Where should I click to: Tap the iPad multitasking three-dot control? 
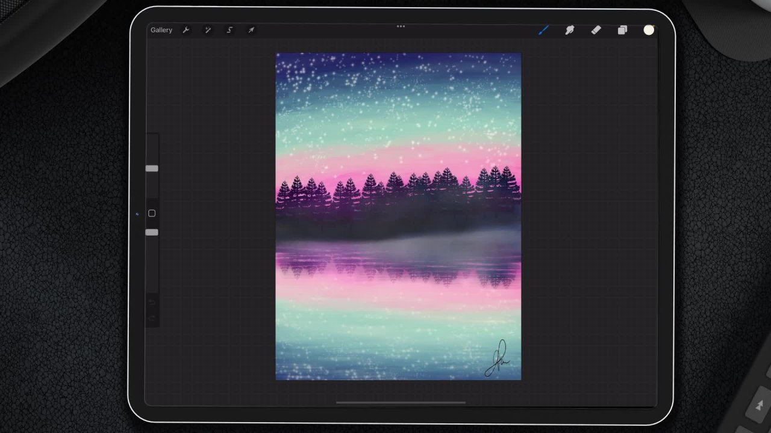coord(401,26)
